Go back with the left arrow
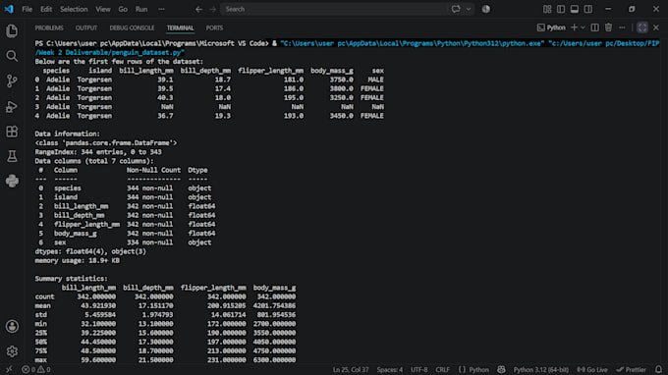The width and height of the screenshot is (668, 375). pyautogui.click(x=199, y=9)
